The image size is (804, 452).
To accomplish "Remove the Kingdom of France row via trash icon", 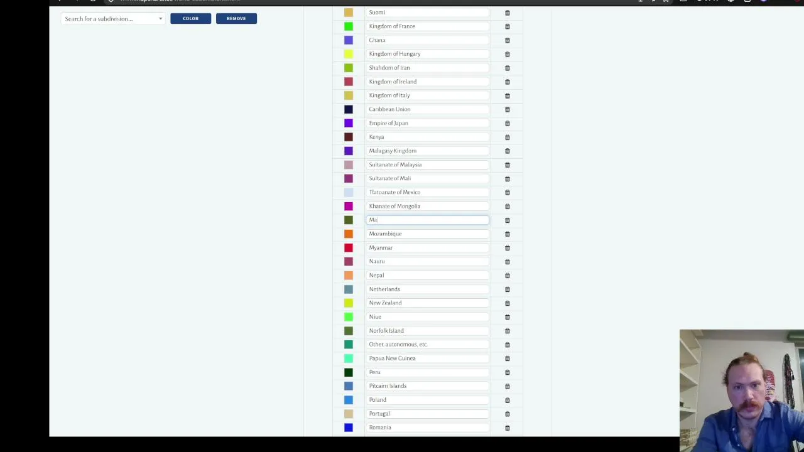I will (508, 26).
